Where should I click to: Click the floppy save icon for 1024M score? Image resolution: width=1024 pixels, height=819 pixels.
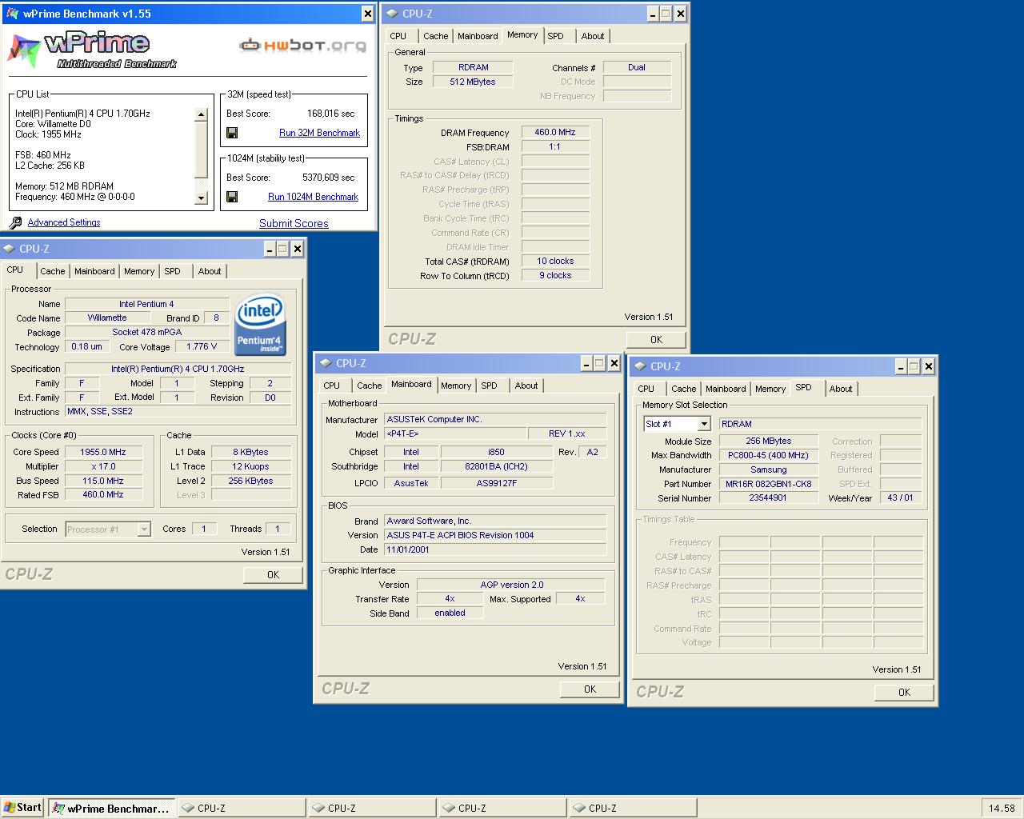point(232,197)
